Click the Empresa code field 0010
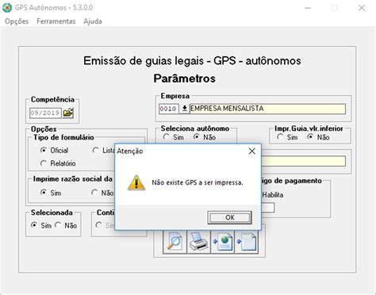Image resolution: width=376 pixels, height=295 pixels. pyautogui.click(x=168, y=109)
